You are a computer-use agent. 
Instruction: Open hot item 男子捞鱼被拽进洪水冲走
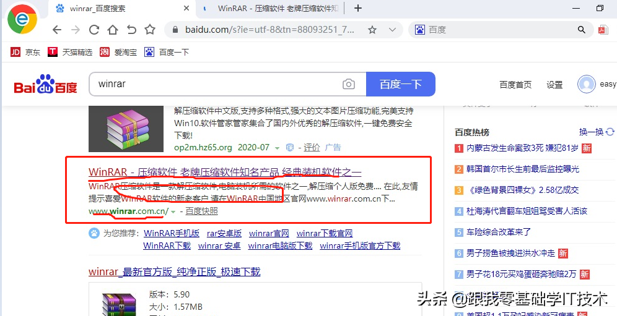pyautogui.click(x=510, y=253)
